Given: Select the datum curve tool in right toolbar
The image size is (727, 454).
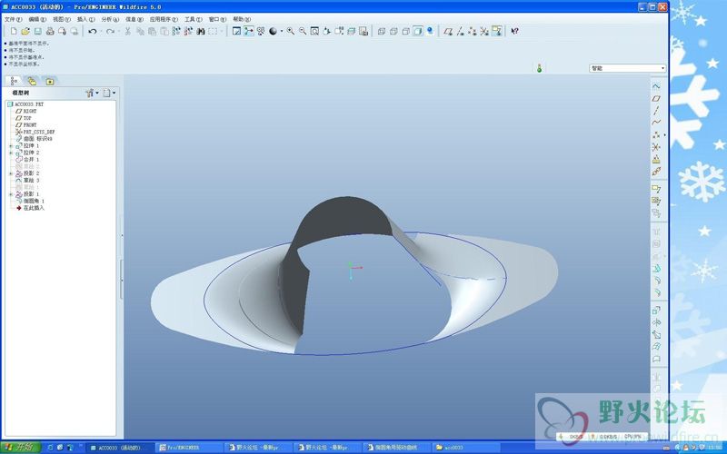Looking at the screenshot, I should [x=656, y=123].
